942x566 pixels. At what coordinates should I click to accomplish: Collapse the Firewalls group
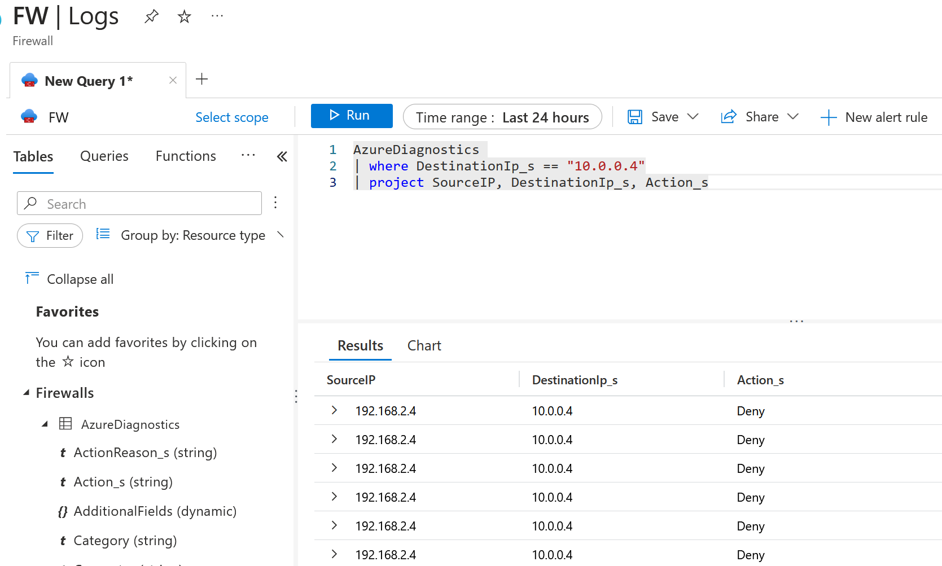26,393
